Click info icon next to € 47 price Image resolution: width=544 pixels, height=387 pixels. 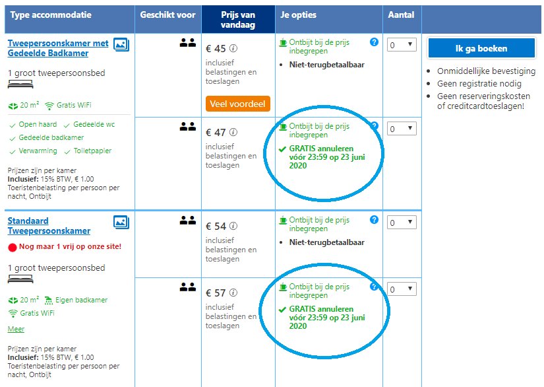233,132
